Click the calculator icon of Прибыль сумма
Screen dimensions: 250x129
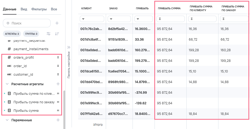click(9, 110)
